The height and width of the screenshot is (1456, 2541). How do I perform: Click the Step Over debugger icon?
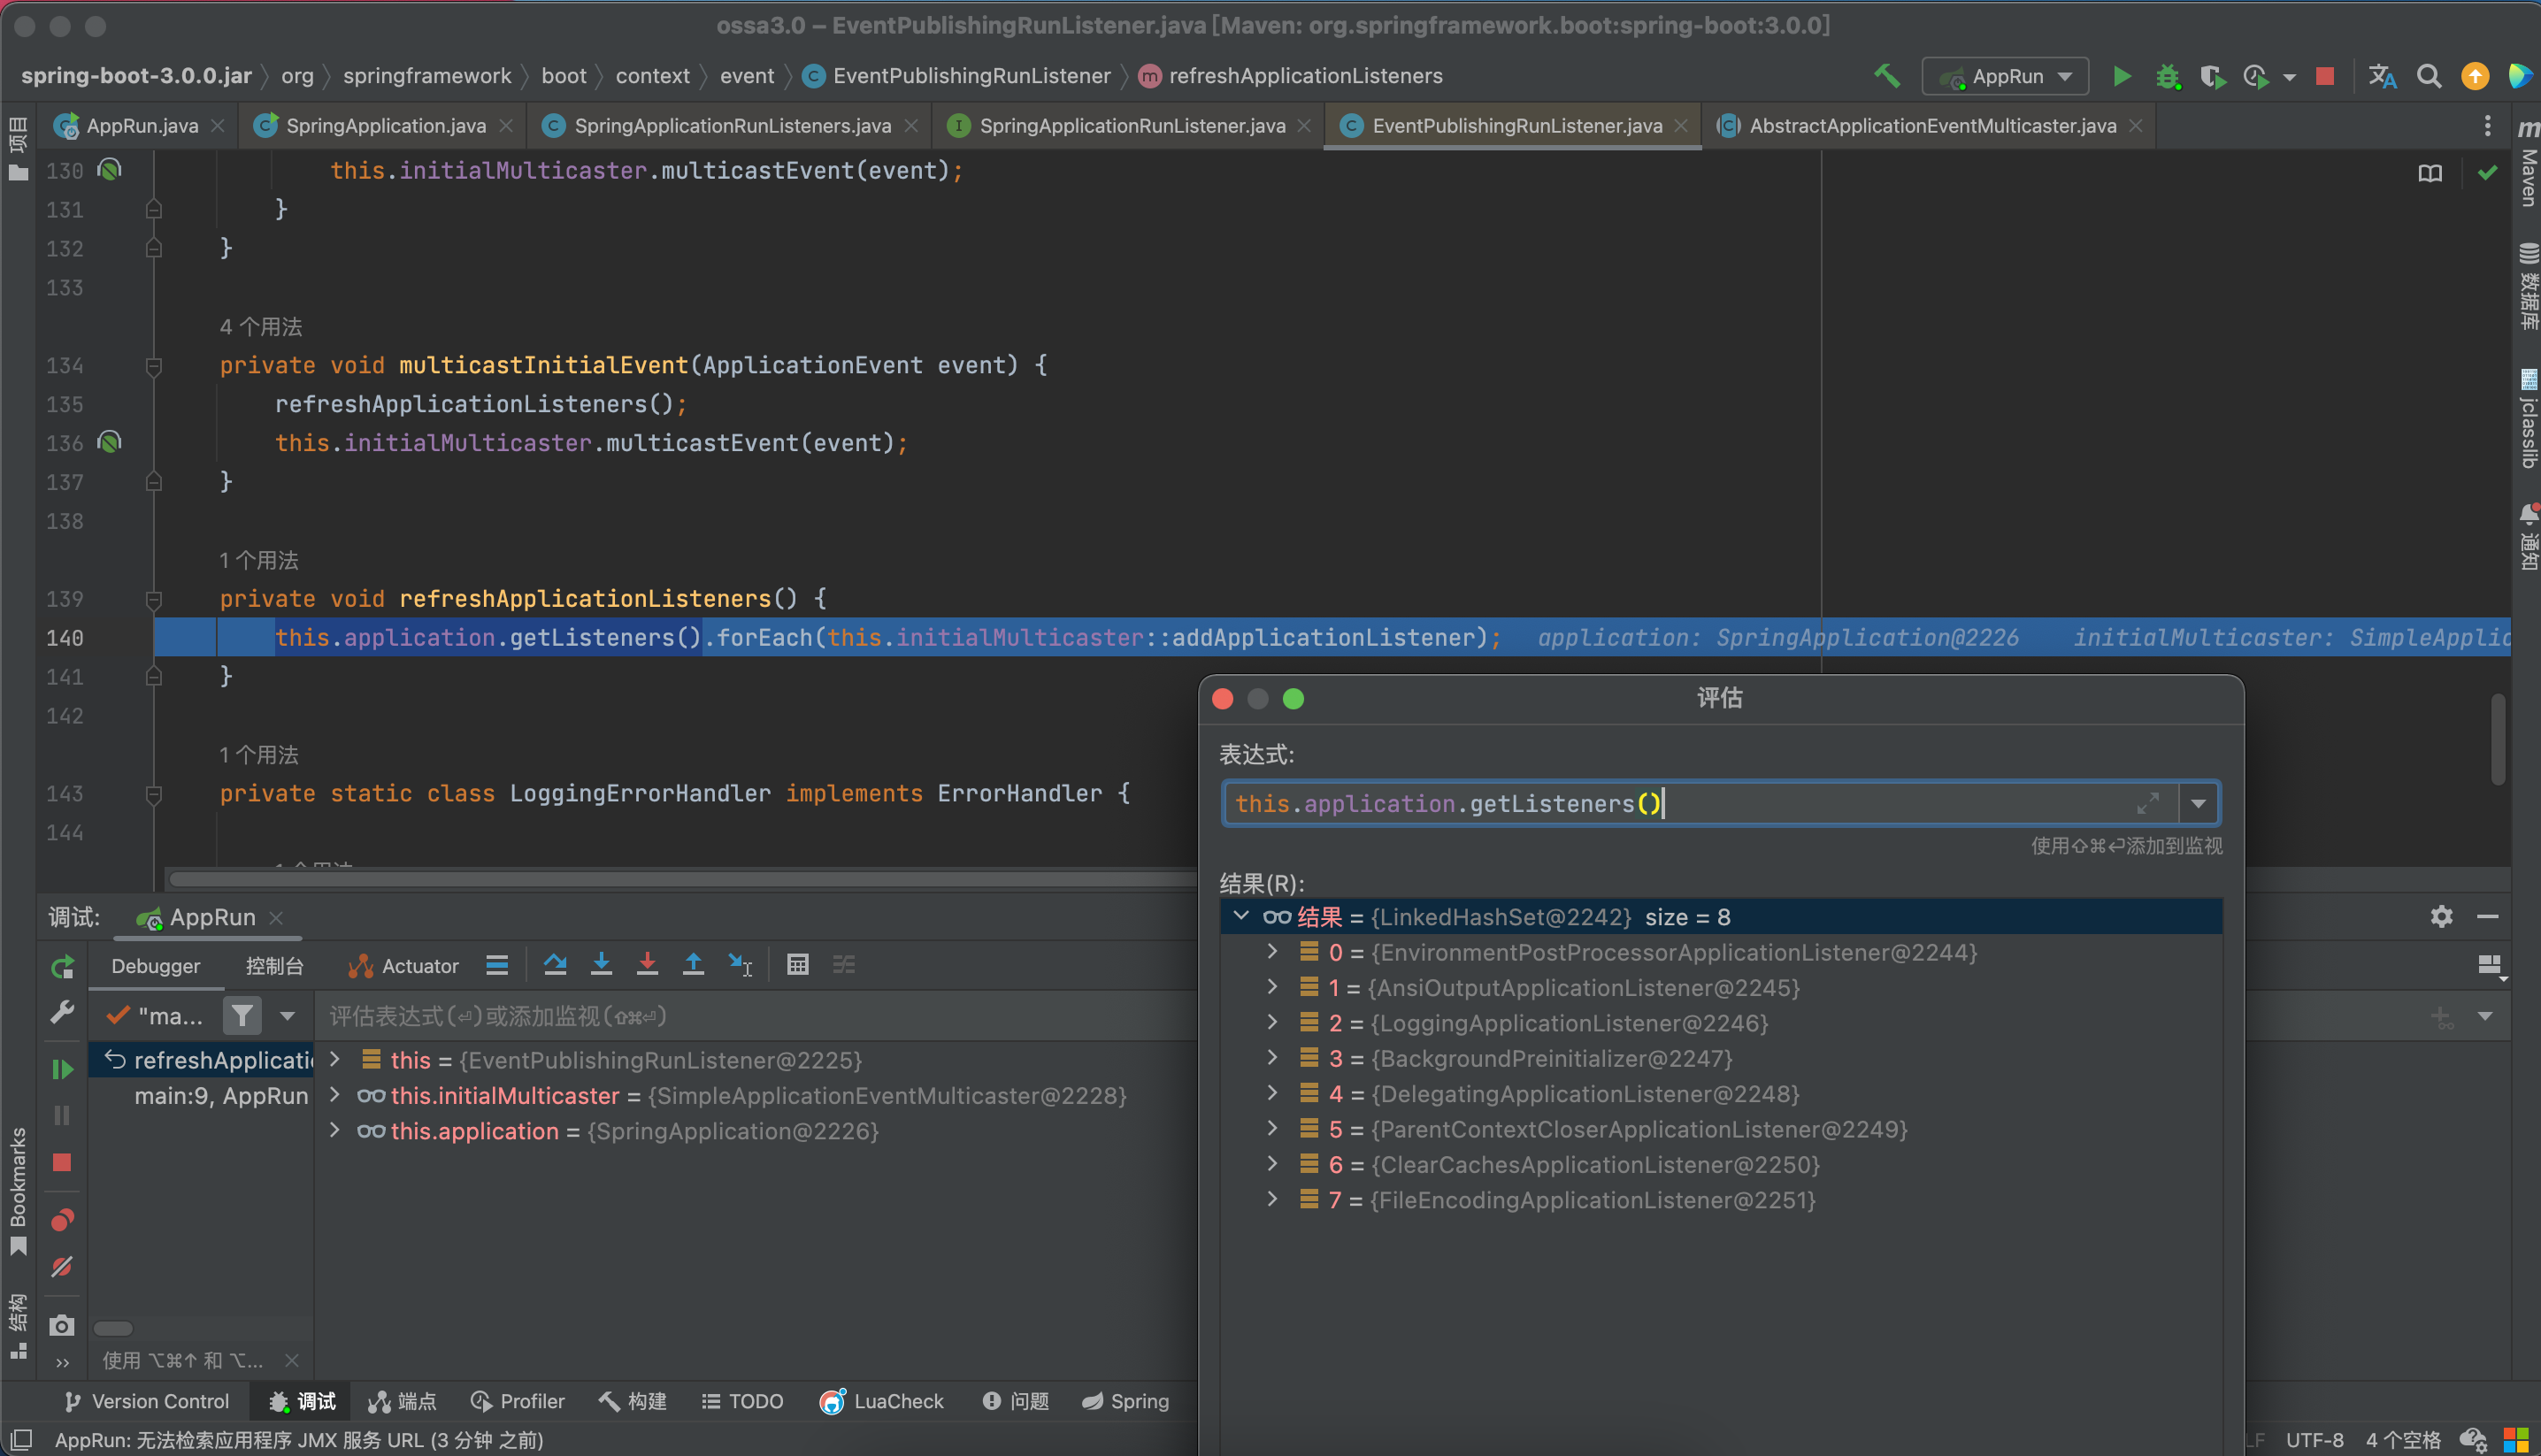coord(555,965)
